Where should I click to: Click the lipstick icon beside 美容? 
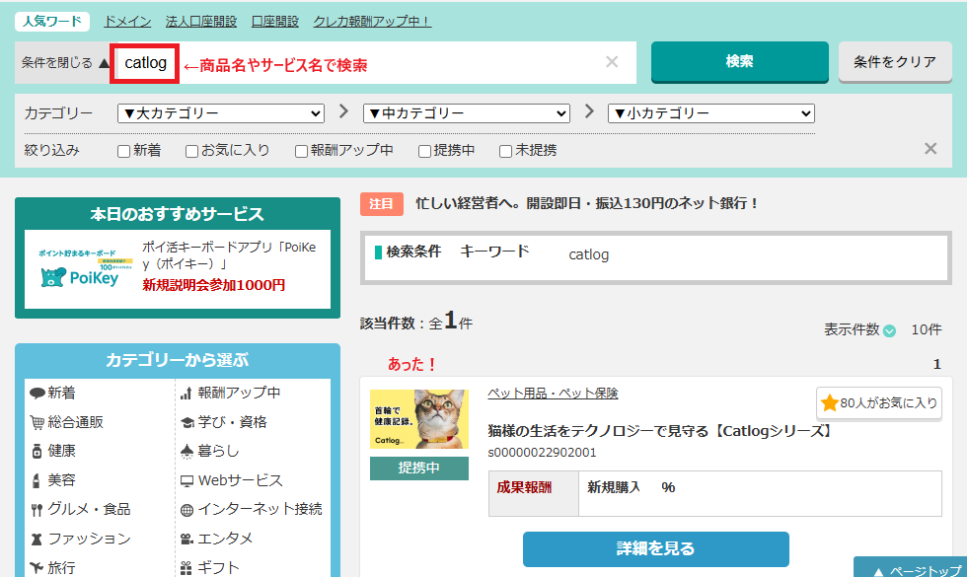(x=37, y=480)
